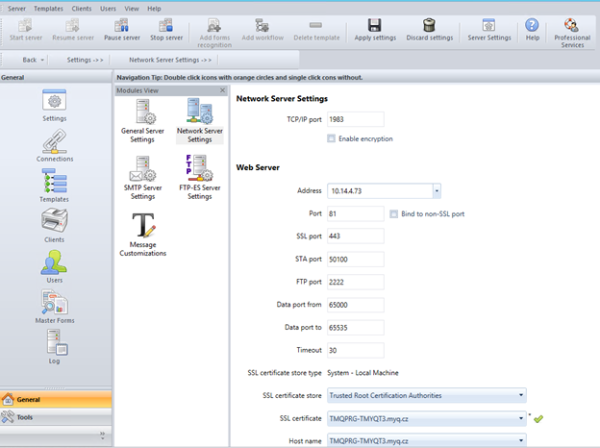Open the SSL certificate store dropdown

(521, 395)
